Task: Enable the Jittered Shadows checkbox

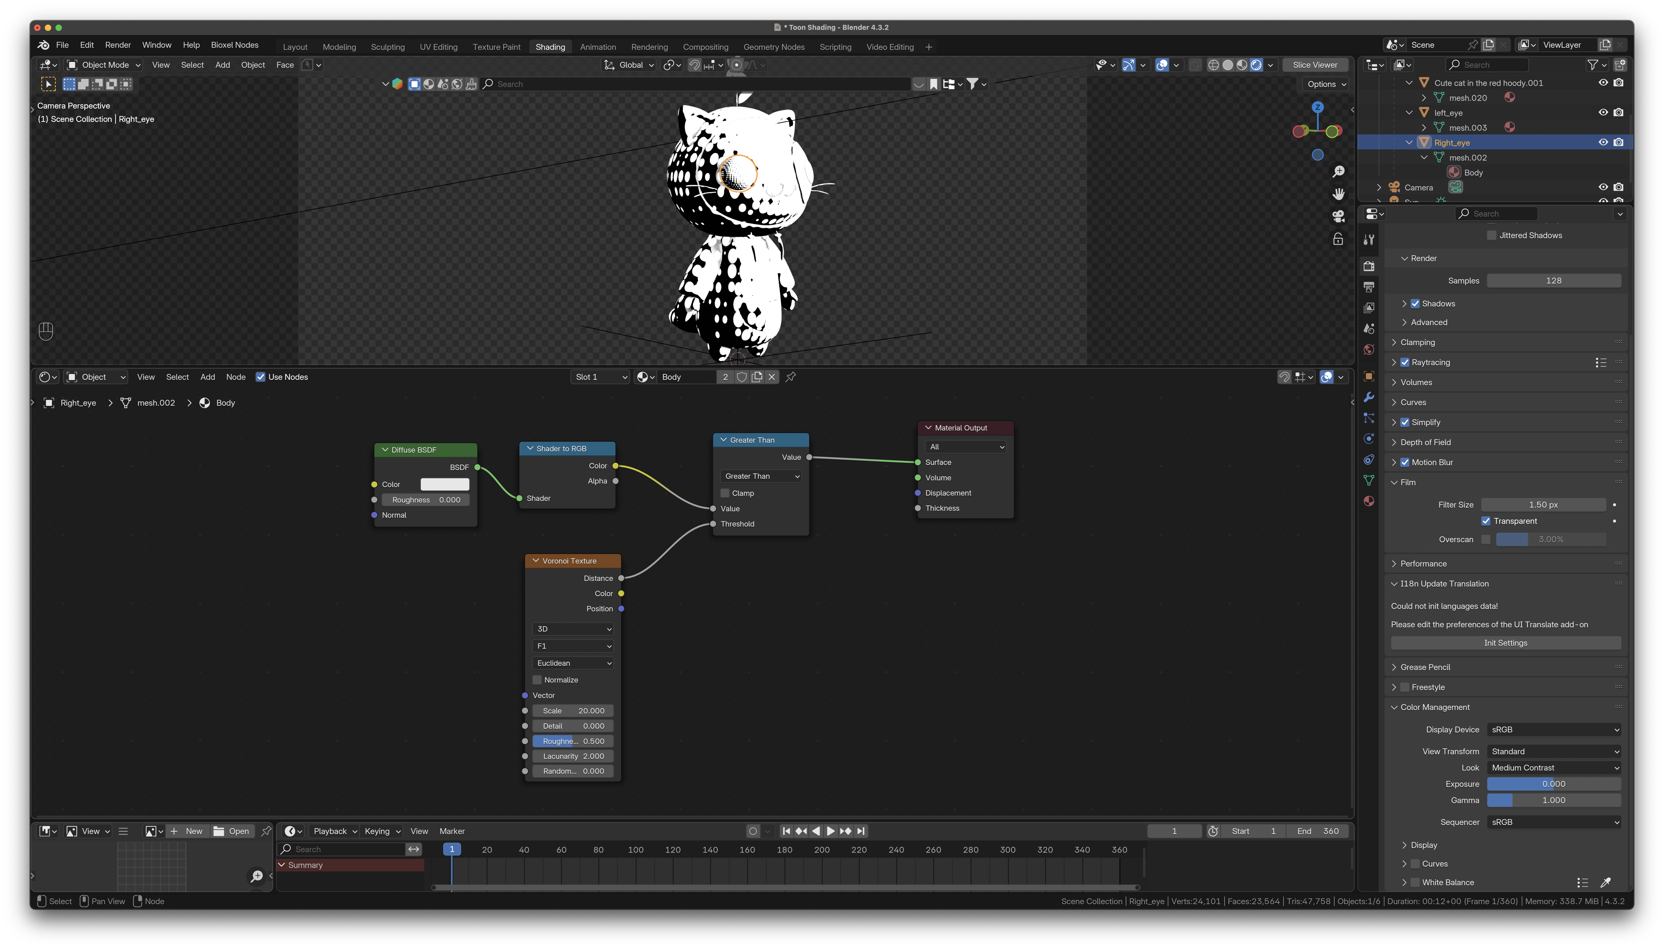Action: click(1491, 235)
